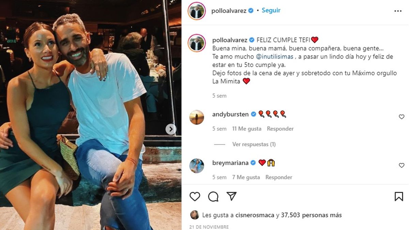
Task: Open the comment bubble icon
Action: [x=213, y=197]
